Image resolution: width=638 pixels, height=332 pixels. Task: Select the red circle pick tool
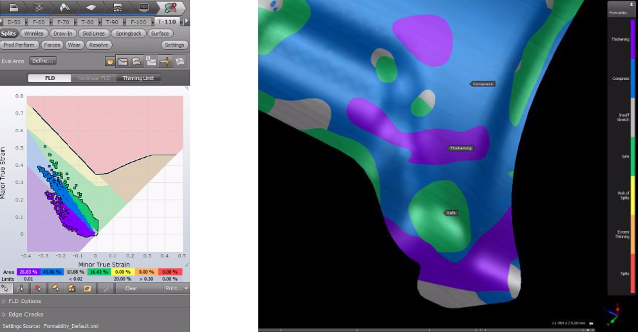click(x=38, y=289)
